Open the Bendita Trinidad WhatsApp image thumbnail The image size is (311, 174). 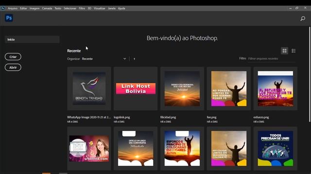(x=89, y=88)
